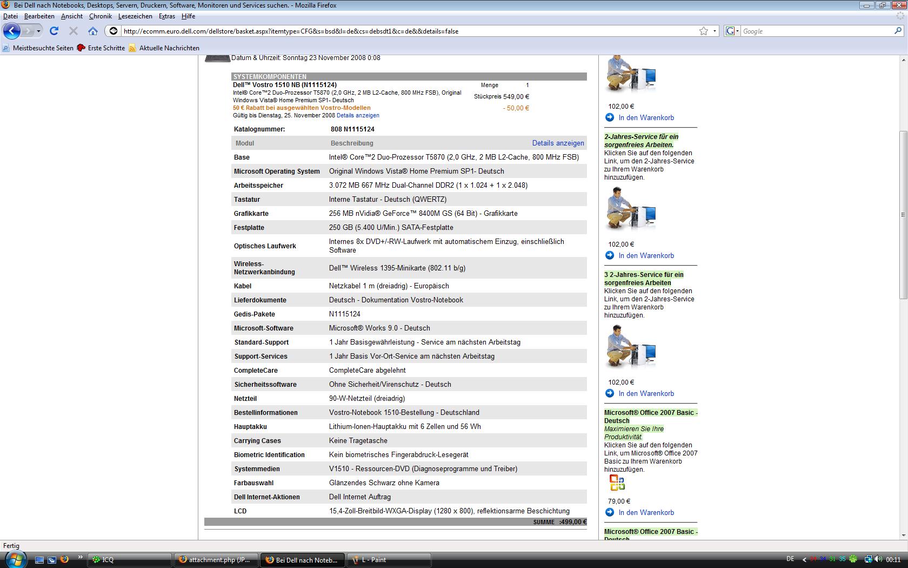908x568 pixels.
Task: Click Details anzeigen beside the Vostro discount
Action: pyautogui.click(x=358, y=115)
